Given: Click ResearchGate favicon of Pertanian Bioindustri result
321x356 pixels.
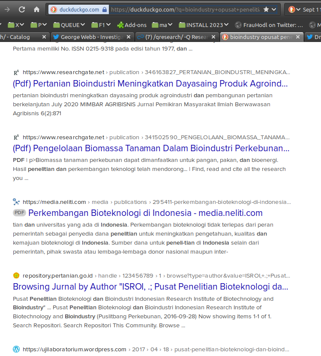Looking at the screenshot, I should (16, 72).
